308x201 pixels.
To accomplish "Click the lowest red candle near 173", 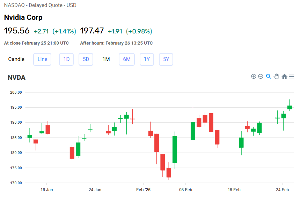I will [x=169, y=172].
